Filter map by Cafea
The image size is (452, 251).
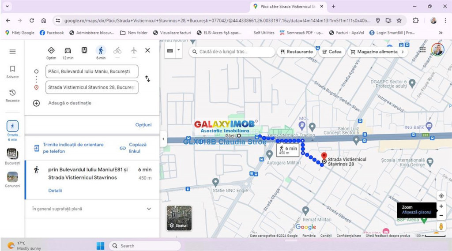click(331, 52)
